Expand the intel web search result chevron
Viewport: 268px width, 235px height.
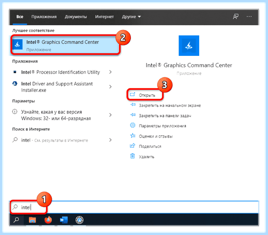(x=110, y=140)
